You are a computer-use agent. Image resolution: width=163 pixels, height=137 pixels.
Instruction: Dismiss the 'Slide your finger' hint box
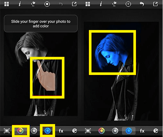(x=41, y=24)
